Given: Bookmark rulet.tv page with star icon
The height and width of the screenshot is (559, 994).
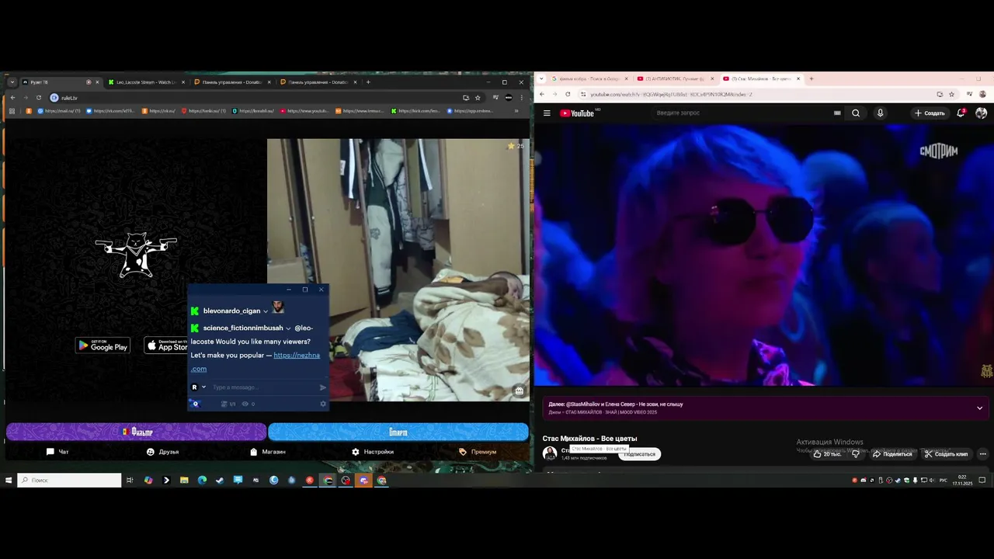Looking at the screenshot, I should point(478,97).
